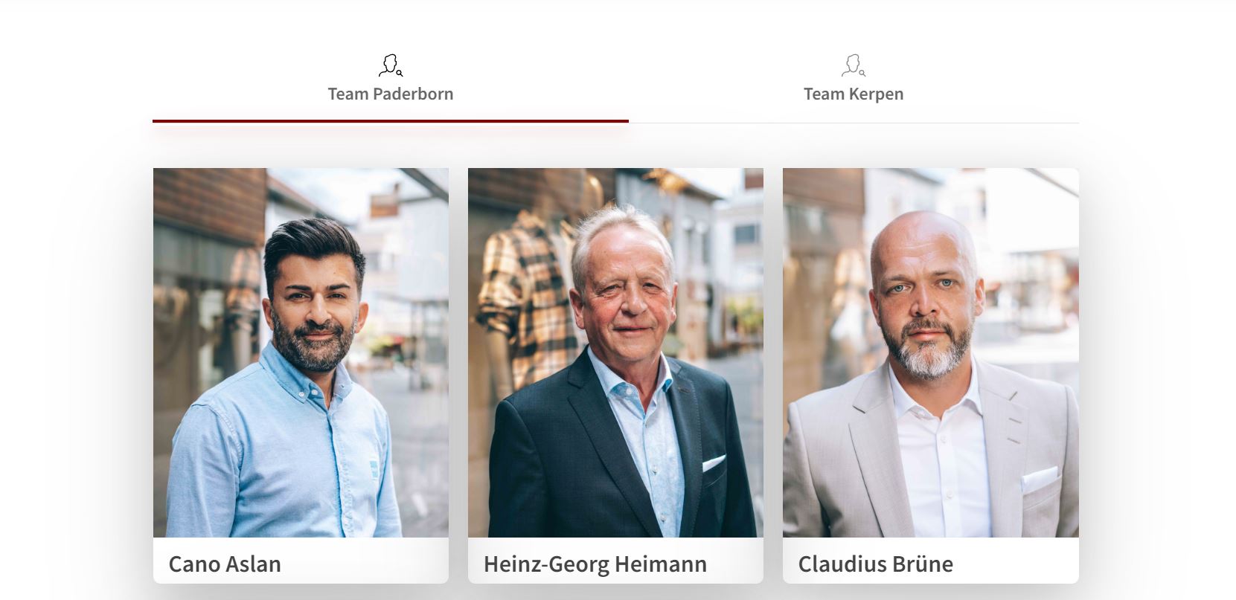Click the white footer area of Cano Aslan's card
Image resolution: width=1236 pixels, height=600 pixels.
click(301, 561)
